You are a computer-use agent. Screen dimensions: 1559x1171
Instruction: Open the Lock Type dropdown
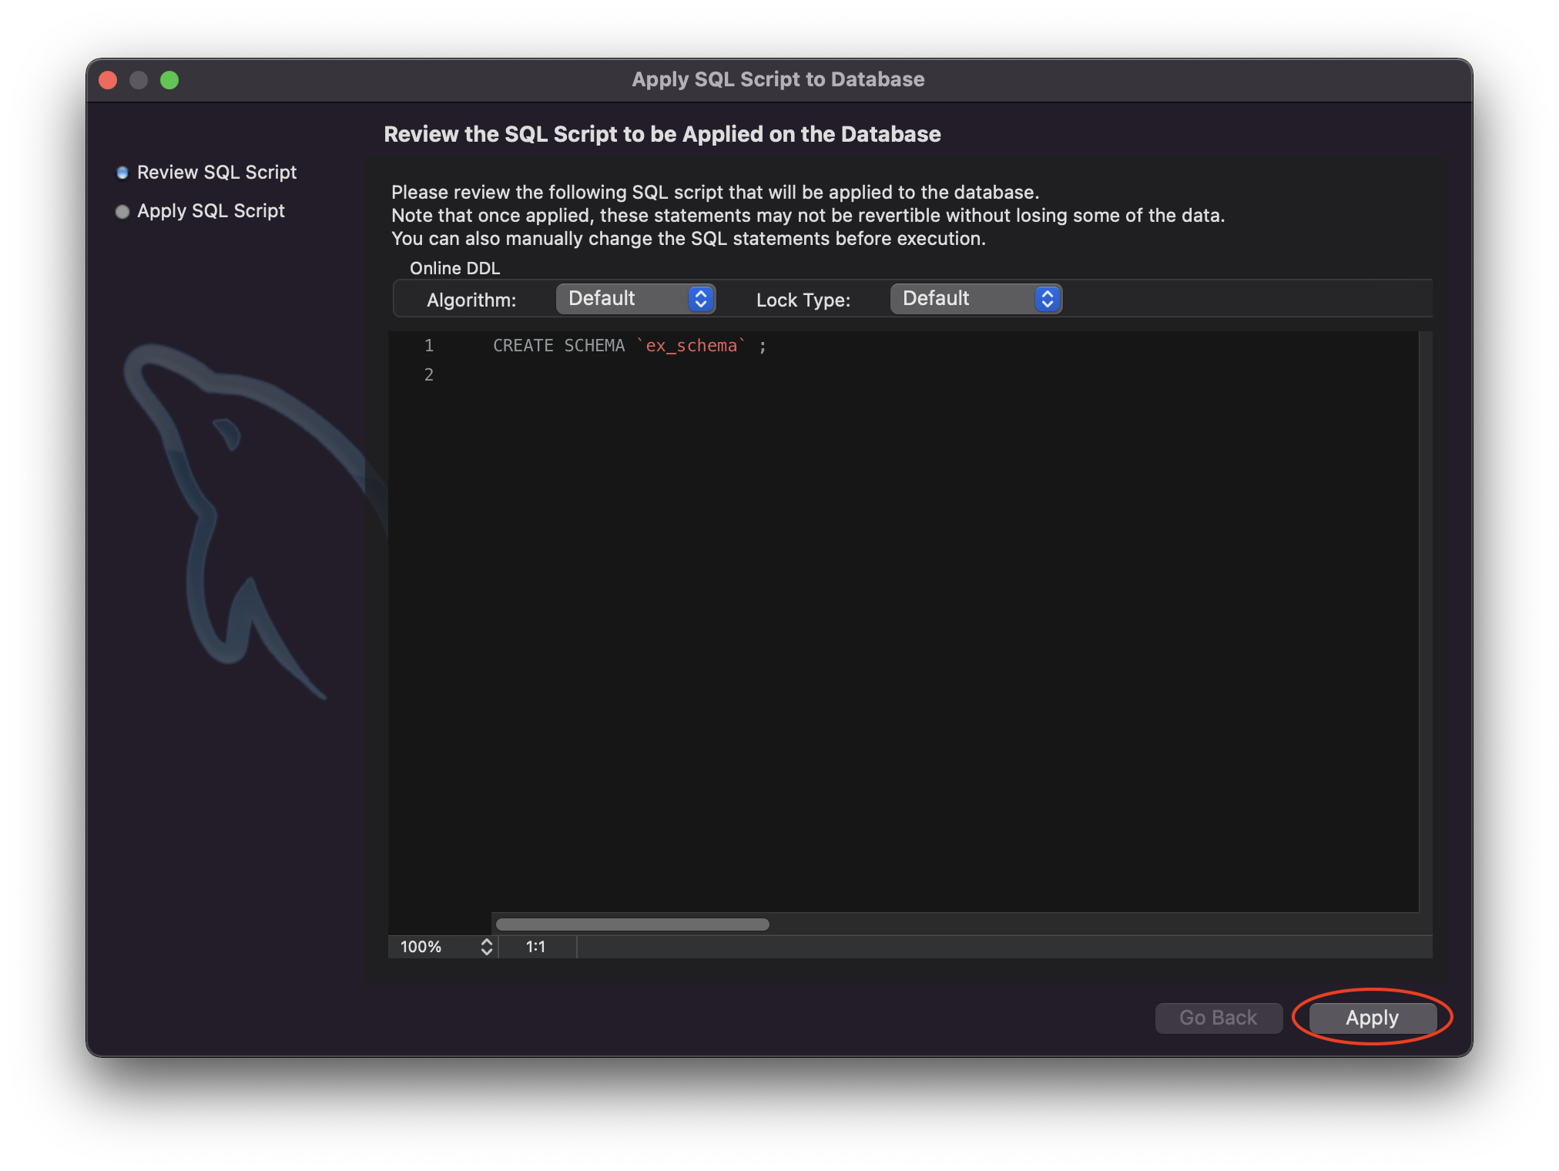[974, 299]
